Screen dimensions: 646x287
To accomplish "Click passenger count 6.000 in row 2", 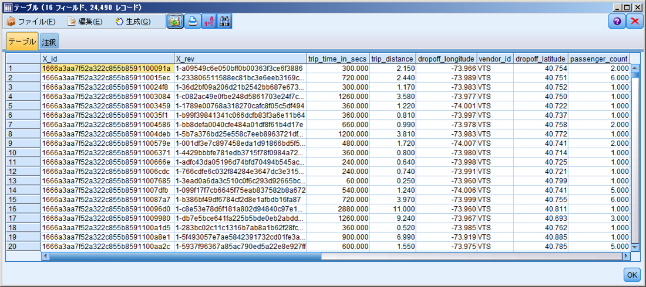I will (x=599, y=77).
